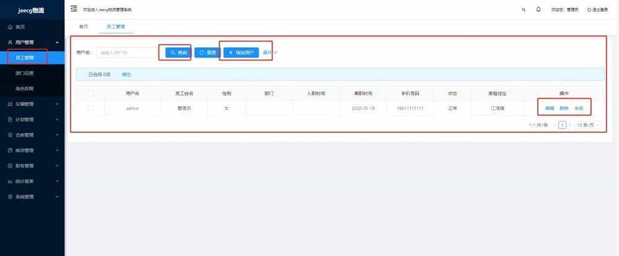Open the 10 条/页 page size dropdown
This screenshot has height=256, width=619.
589,125
